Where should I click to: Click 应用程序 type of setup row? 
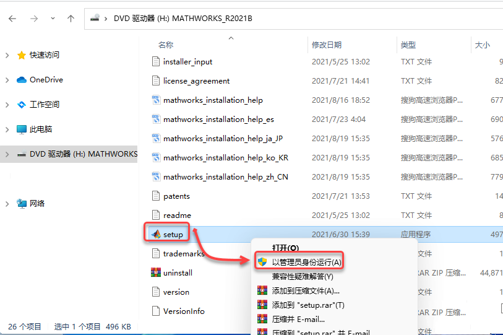click(x=415, y=235)
